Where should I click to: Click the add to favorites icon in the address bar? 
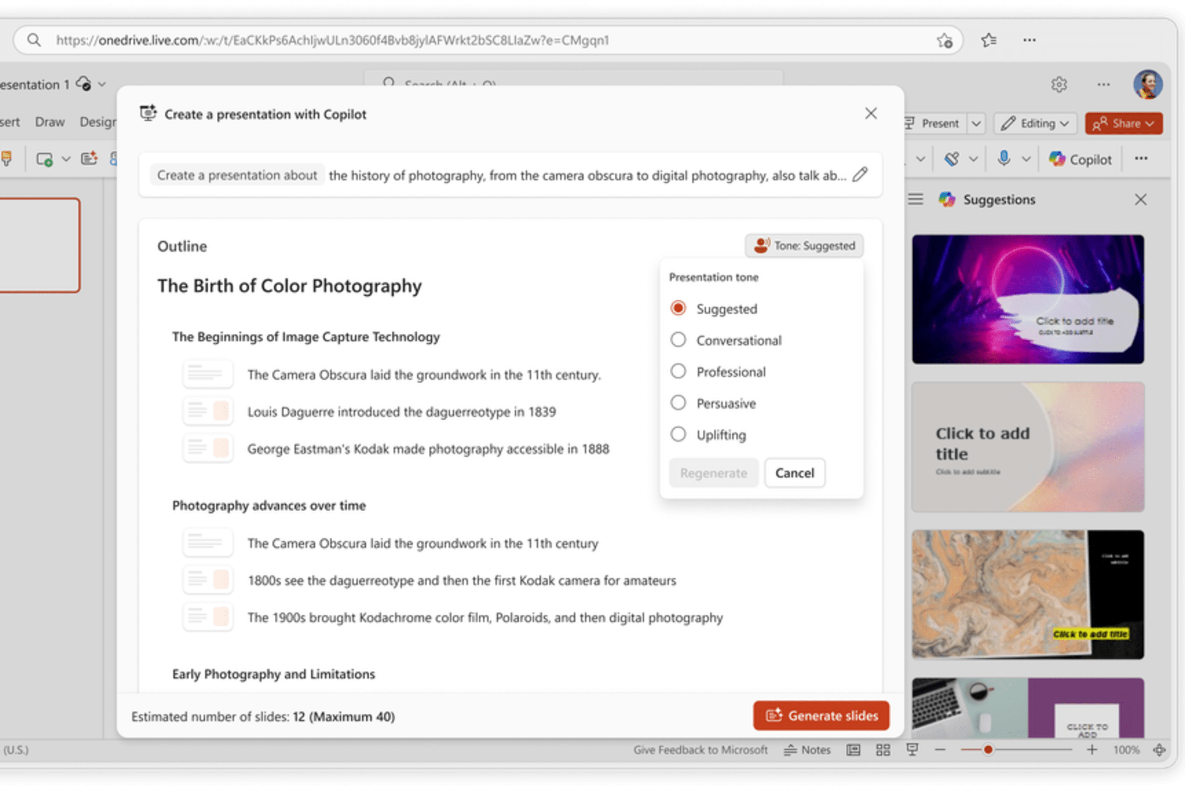tap(945, 40)
